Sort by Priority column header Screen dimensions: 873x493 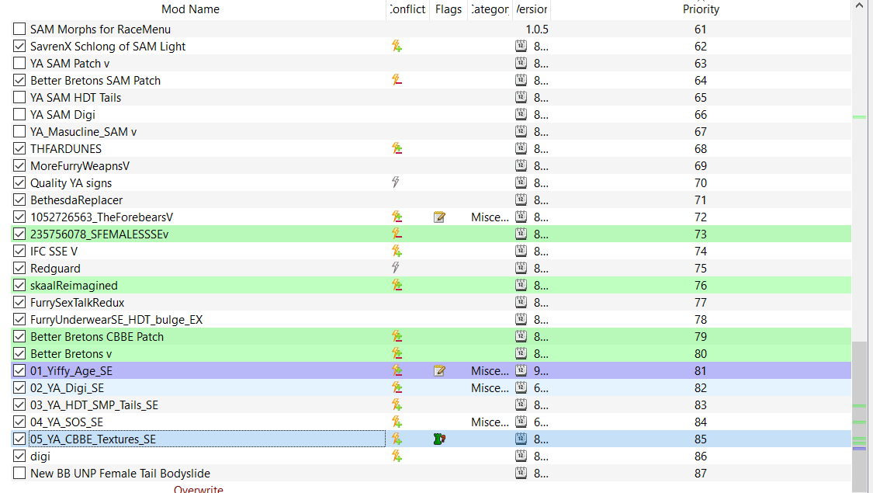pyautogui.click(x=701, y=9)
